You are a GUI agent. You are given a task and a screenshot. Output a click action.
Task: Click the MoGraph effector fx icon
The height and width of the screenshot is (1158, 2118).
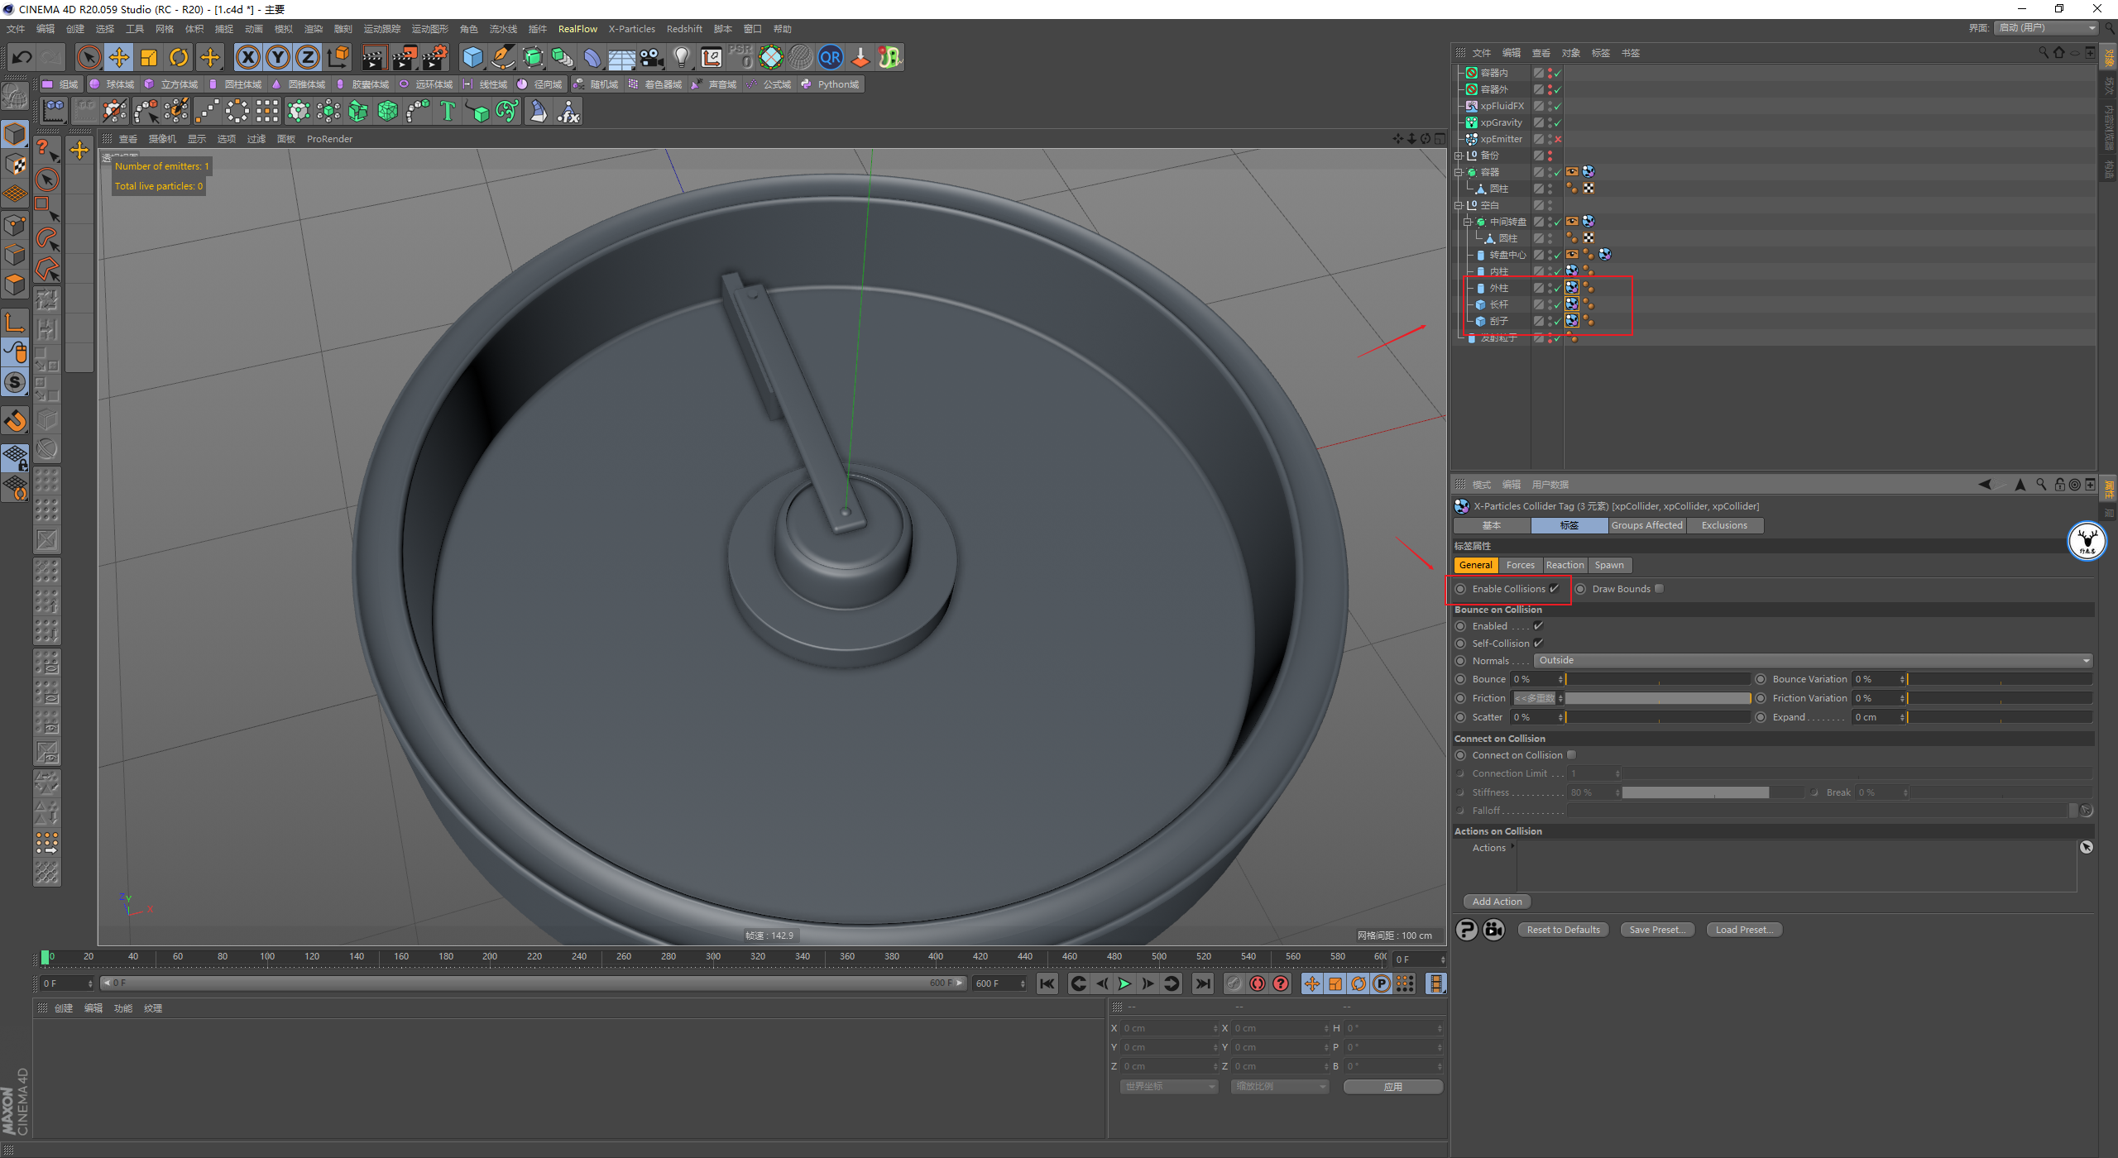[x=568, y=111]
